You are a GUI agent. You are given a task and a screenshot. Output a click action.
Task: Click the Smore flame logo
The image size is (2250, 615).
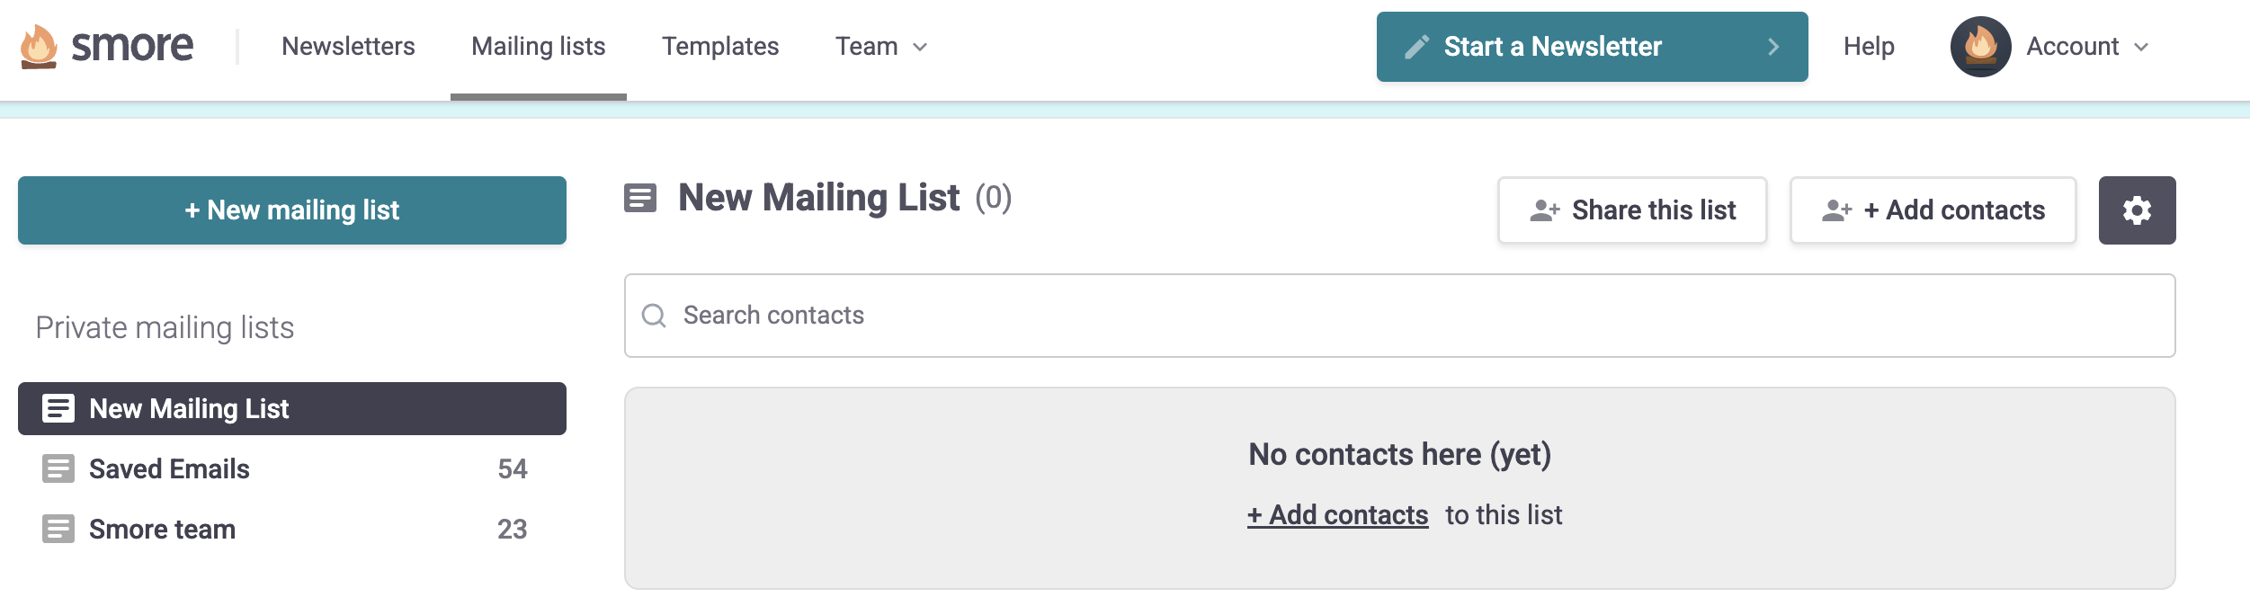pyautogui.click(x=37, y=46)
